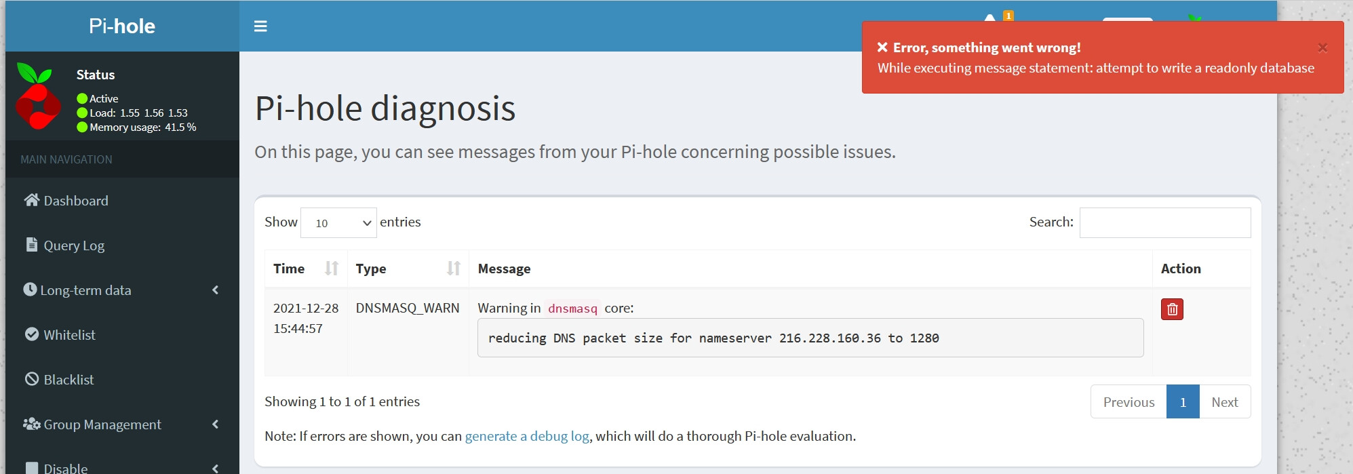This screenshot has width=1353, height=474.
Task: Open the generate a debug log link
Action: (x=527, y=436)
